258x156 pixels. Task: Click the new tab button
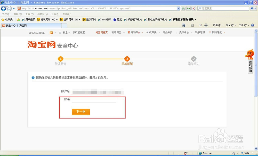(x=64, y=26)
